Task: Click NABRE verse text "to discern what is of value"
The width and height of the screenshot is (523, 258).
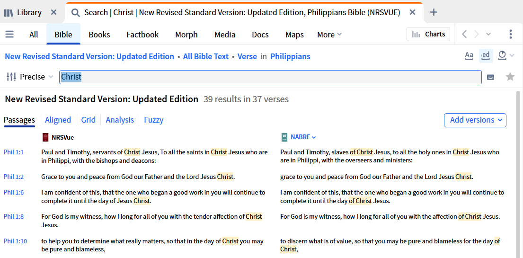Action: tap(317, 241)
